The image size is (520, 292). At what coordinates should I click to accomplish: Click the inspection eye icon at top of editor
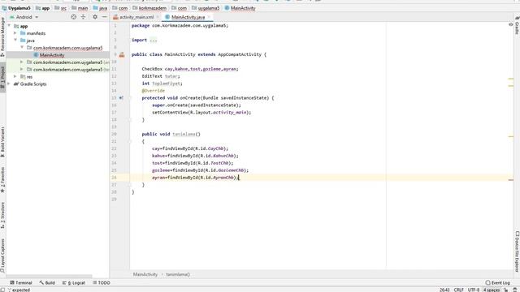click(511, 25)
